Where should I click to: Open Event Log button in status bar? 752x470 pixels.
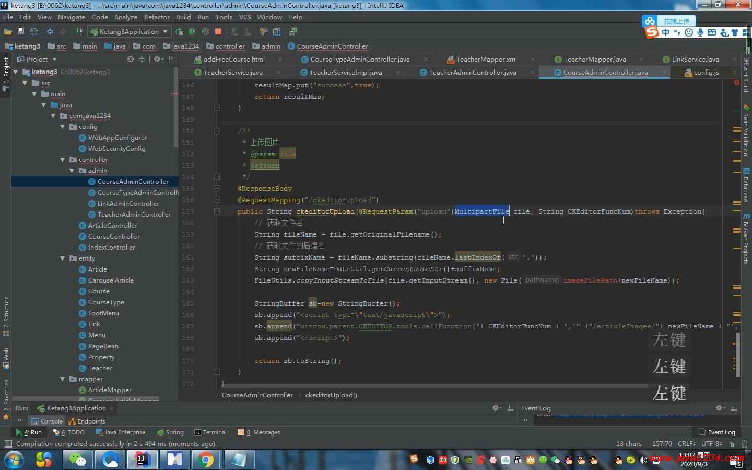coord(716,432)
